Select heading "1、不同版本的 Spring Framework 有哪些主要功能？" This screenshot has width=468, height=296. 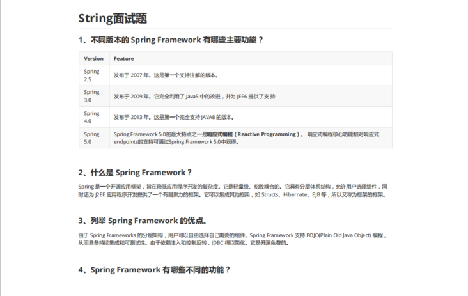click(171, 40)
